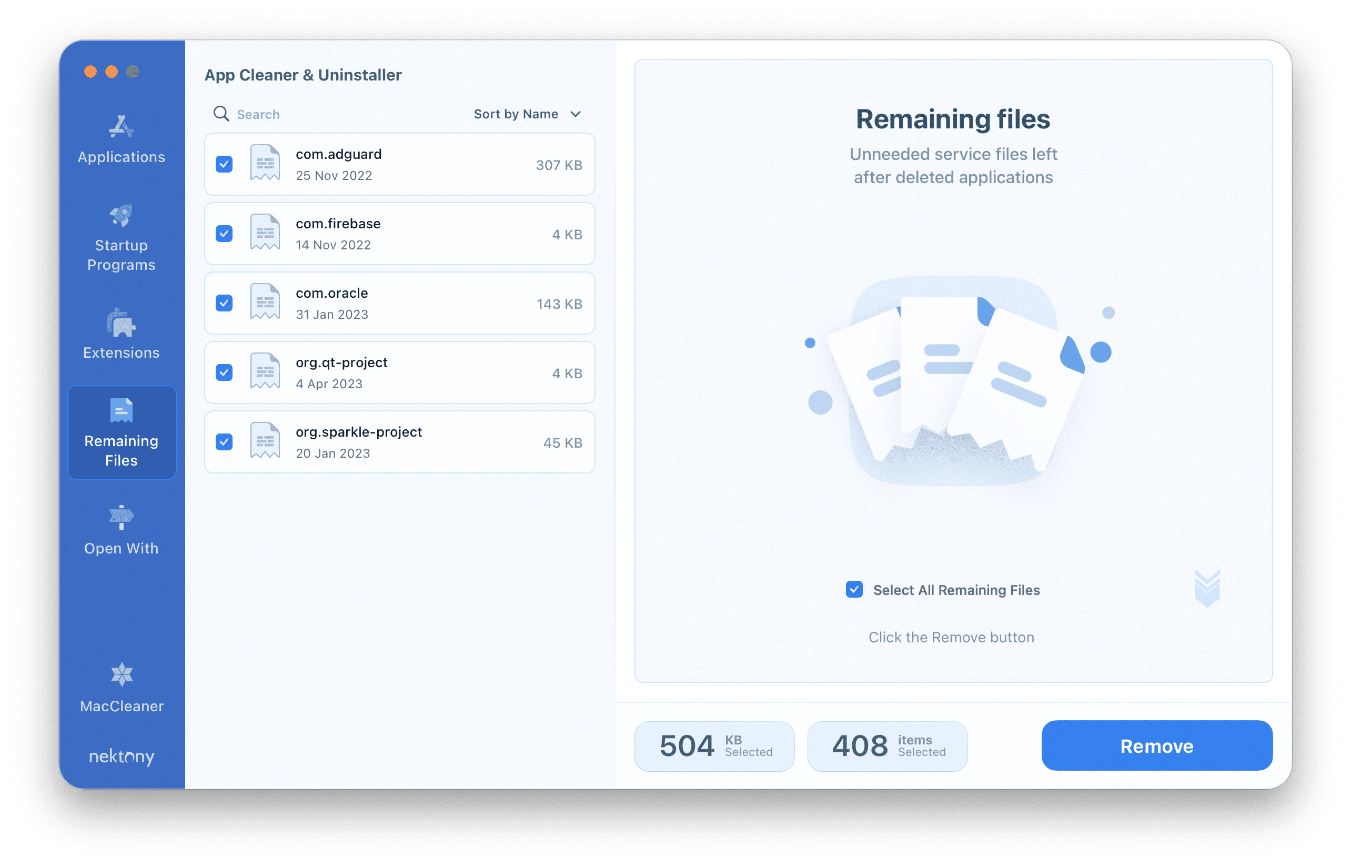Click the Open With sidebar icon
1351x867 pixels.
120,518
